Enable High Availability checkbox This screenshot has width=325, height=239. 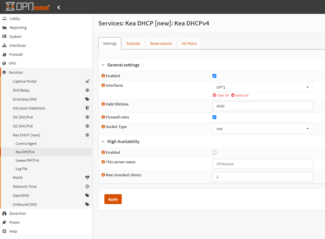pos(214,152)
